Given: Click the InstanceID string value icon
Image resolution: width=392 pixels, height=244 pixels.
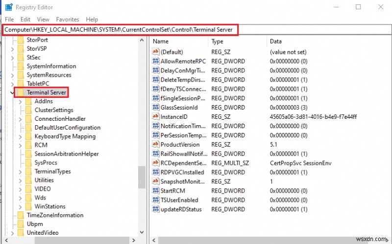Looking at the screenshot, I should tap(155, 116).
